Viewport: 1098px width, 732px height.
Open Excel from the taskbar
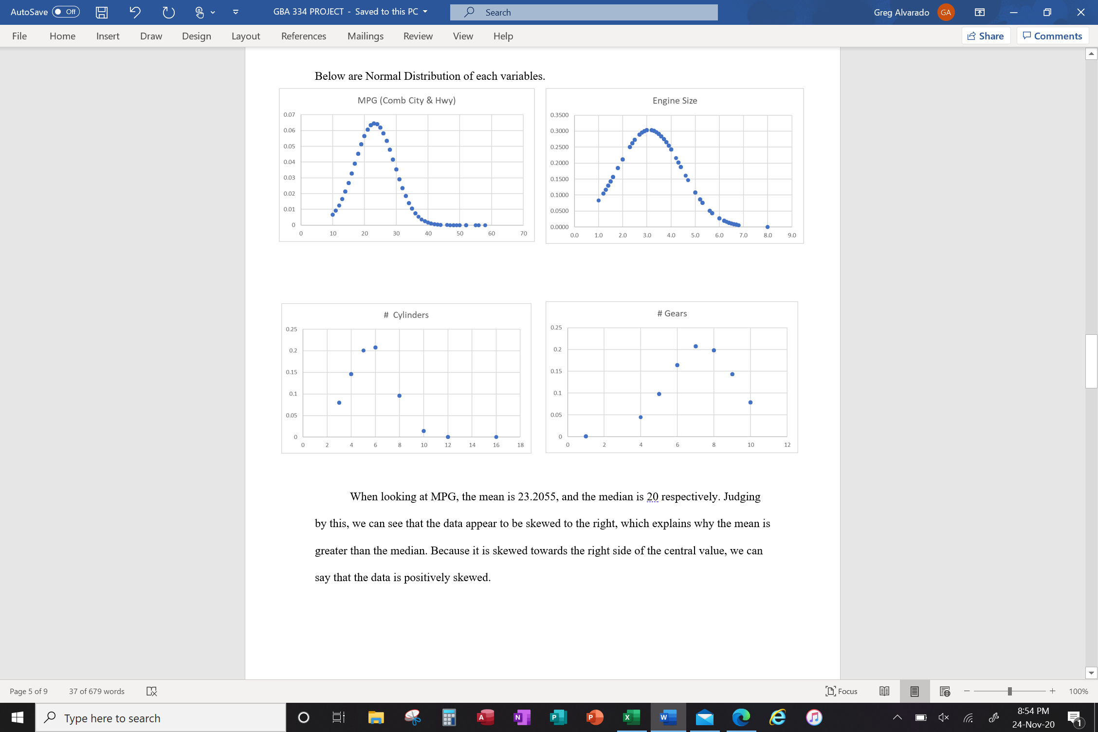(x=631, y=717)
